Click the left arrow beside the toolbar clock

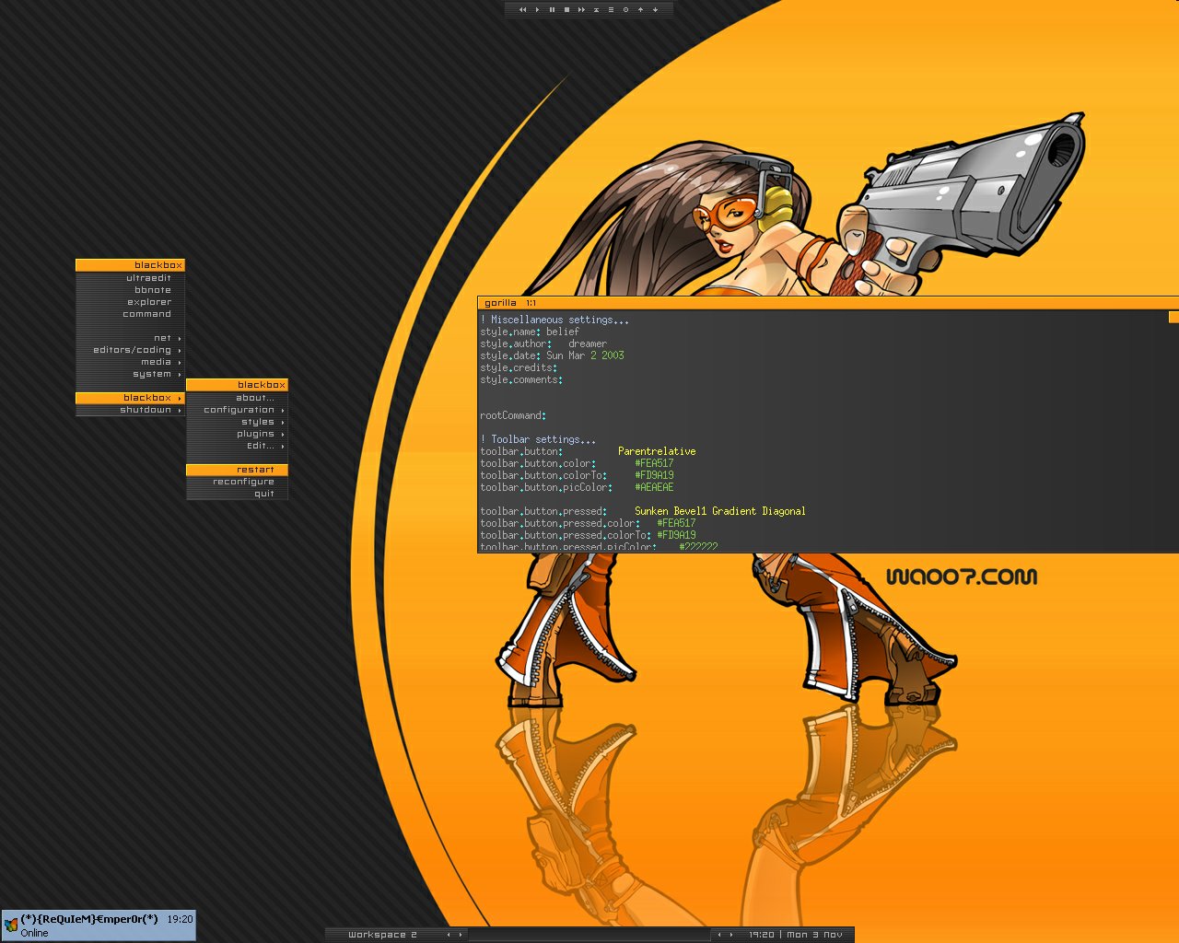[719, 935]
